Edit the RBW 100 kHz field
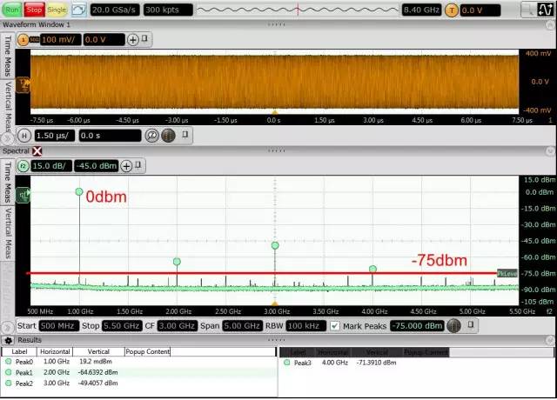Viewport: 557px width, 400px height. click(305, 326)
